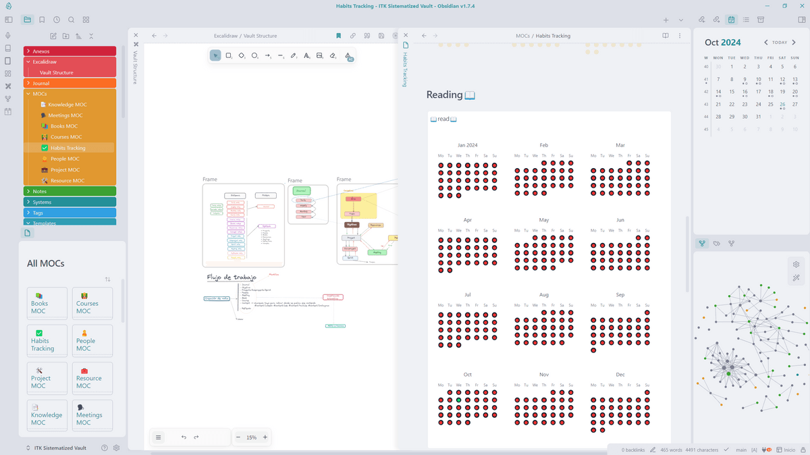Image resolution: width=810 pixels, height=455 pixels.
Task: Switch Habits Tracking note to reading view
Action: coord(666,36)
